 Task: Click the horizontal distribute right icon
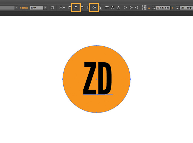pos(136,8)
